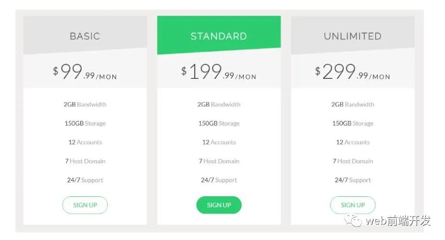Click 12 Accounts in the Unlimited plan
This screenshot has width=445, height=240.
pyautogui.click(x=353, y=142)
